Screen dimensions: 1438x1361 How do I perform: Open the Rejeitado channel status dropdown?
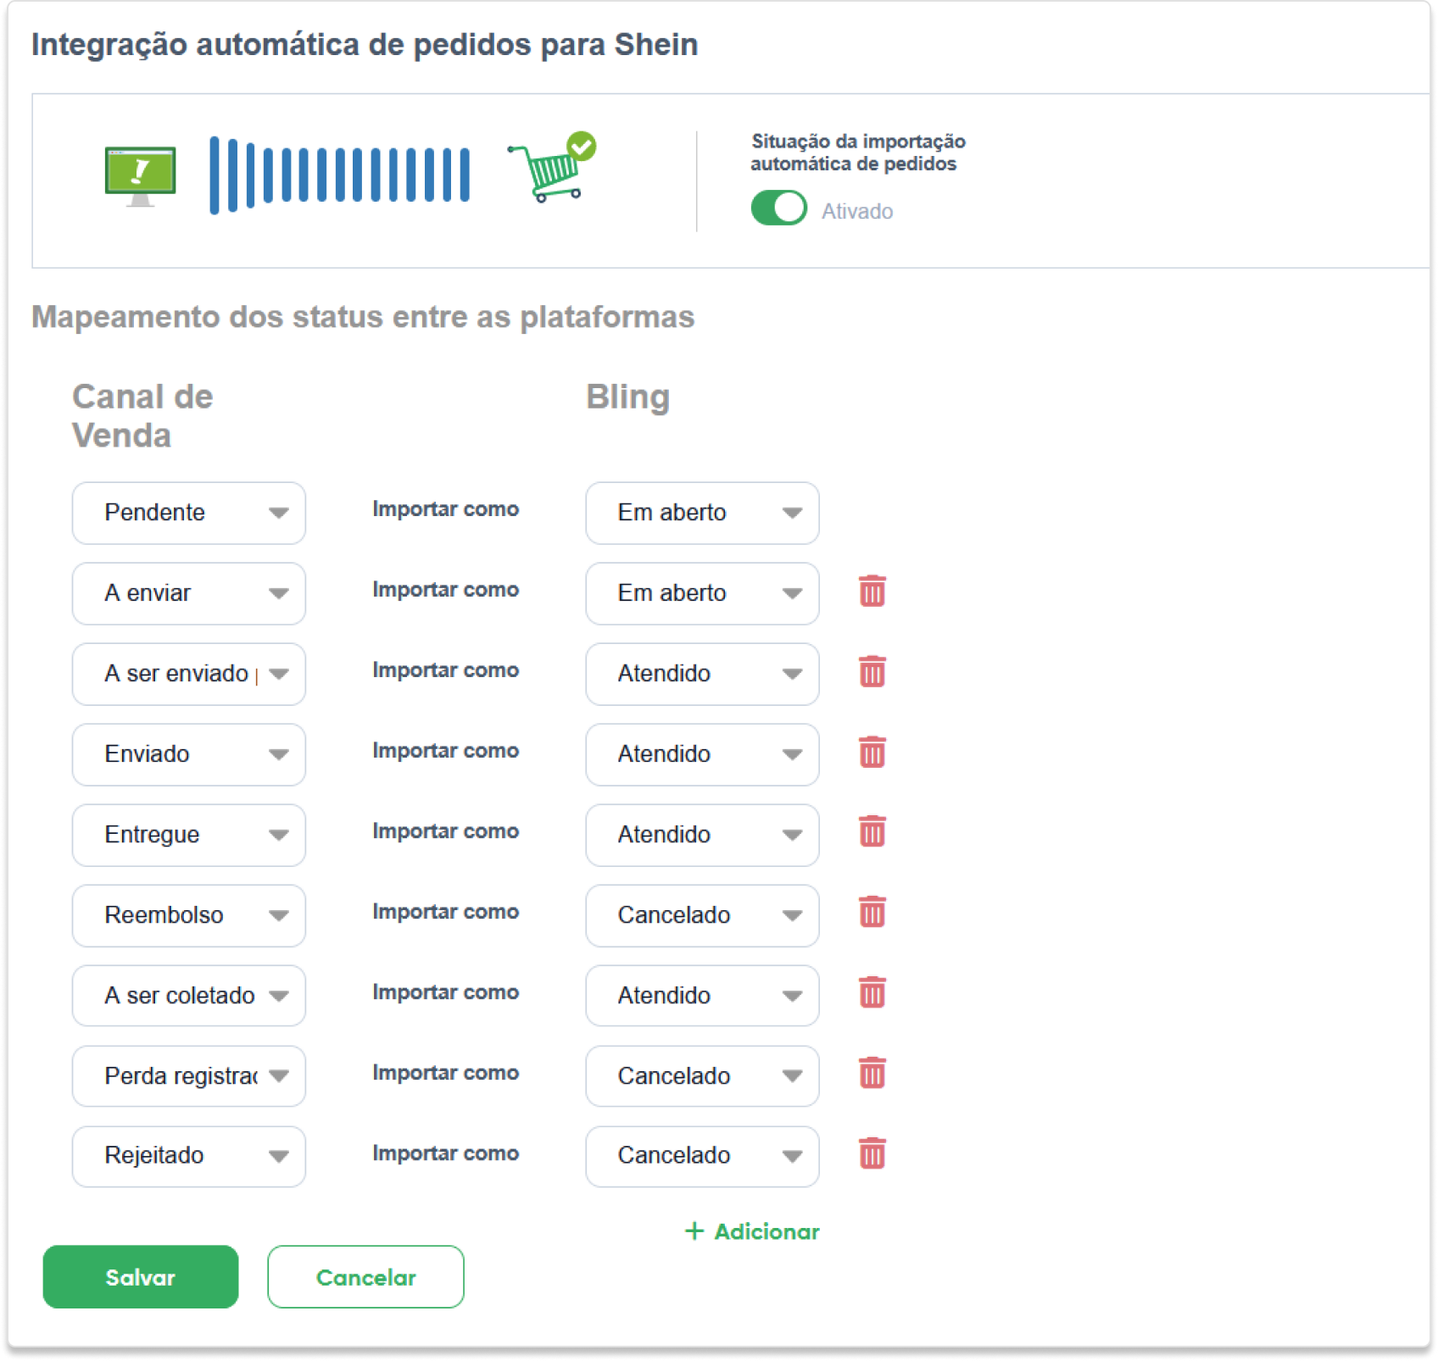(189, 1156)
